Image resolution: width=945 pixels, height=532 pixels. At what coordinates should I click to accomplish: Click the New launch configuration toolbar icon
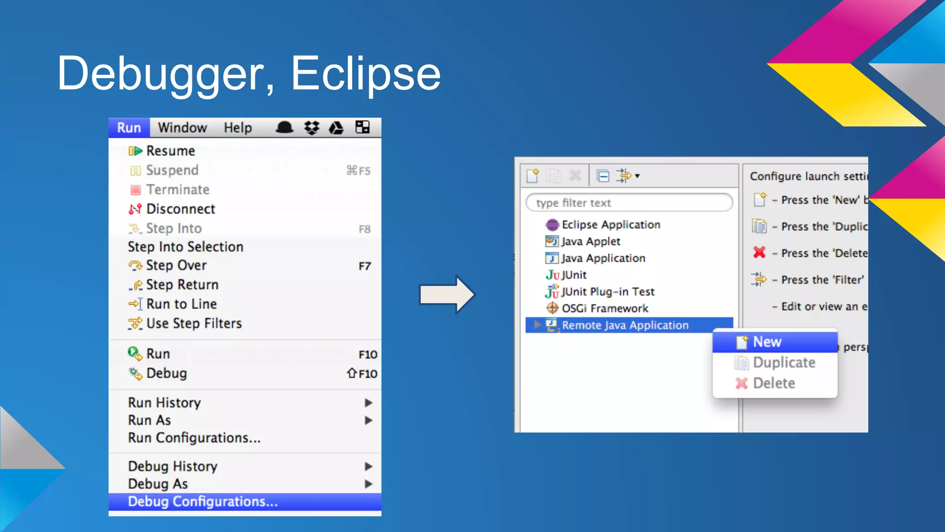533,175
